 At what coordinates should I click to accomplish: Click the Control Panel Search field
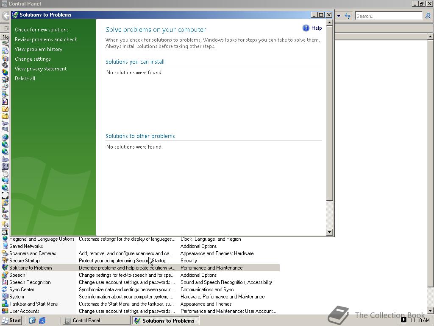click(389, 16)
